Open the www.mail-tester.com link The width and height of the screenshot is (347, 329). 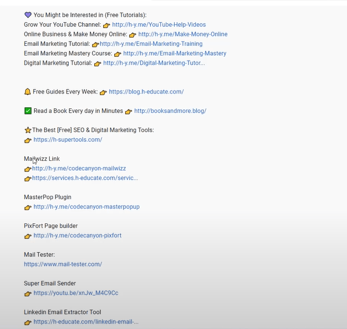pyautogui.click(x=63, y=264)
